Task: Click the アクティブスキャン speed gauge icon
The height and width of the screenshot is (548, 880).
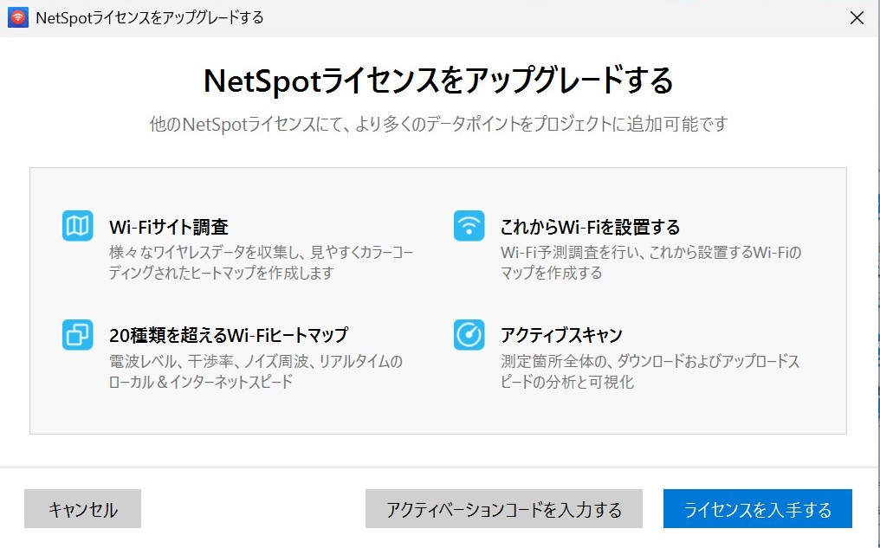Action: click(469, 335)
